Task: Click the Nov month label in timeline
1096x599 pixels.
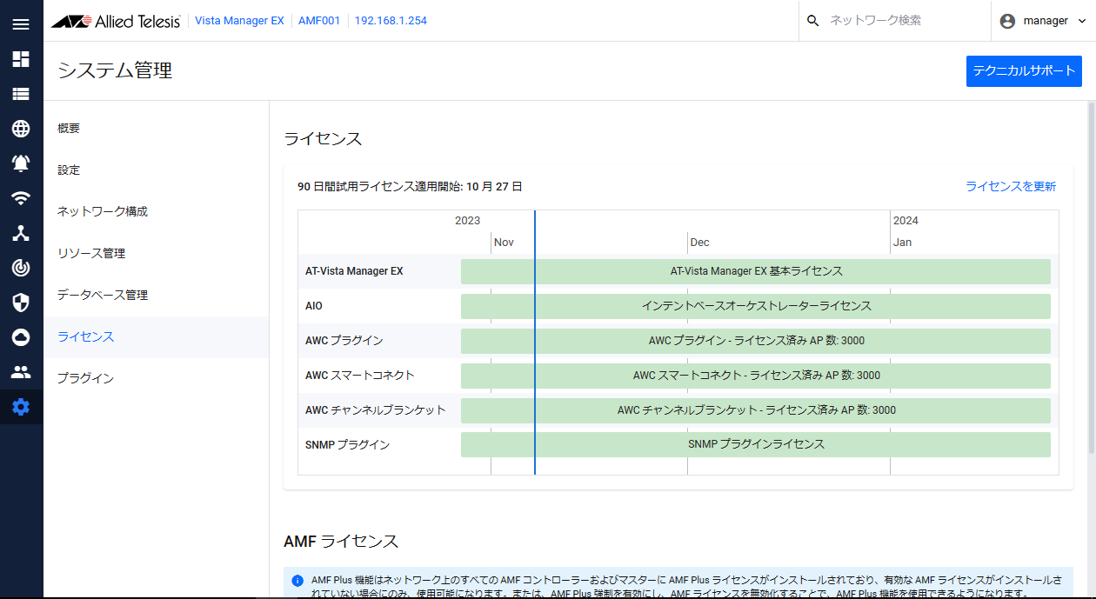Action: point(504,243)
